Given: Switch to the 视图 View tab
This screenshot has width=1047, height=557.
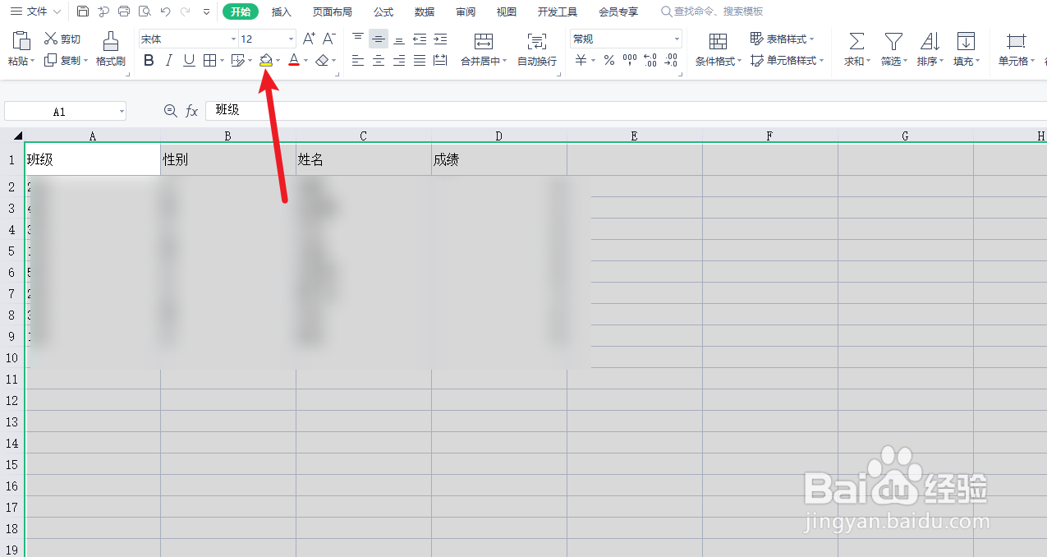Looking at the screenshot, I should pyautogui.click(x=507, y=12).
